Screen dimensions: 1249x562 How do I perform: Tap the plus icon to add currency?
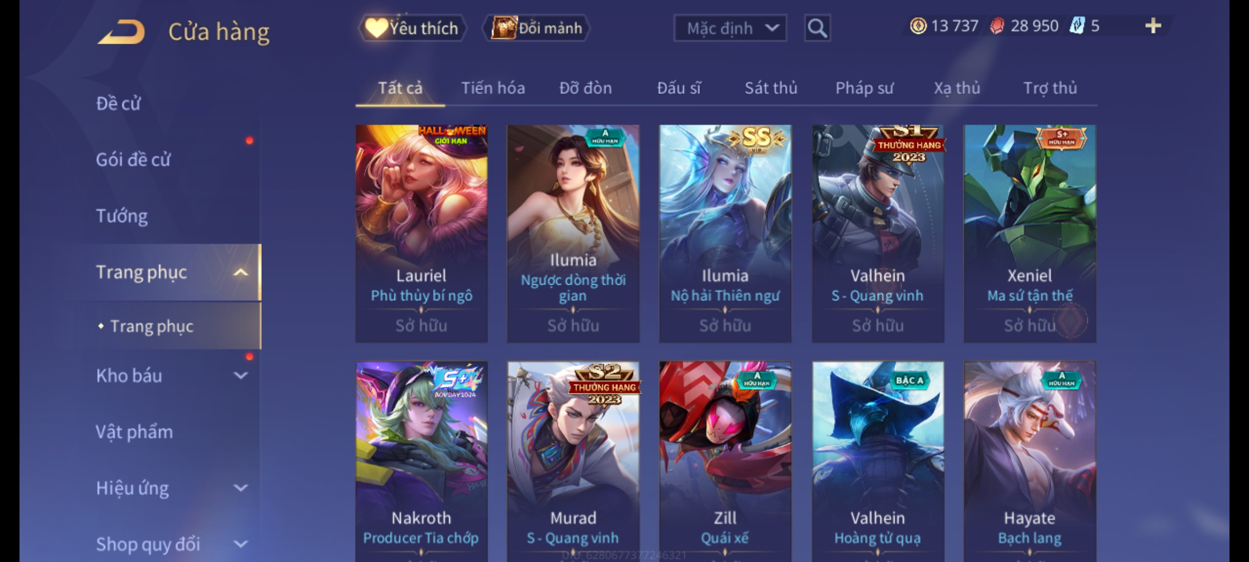coord(1153,26)
